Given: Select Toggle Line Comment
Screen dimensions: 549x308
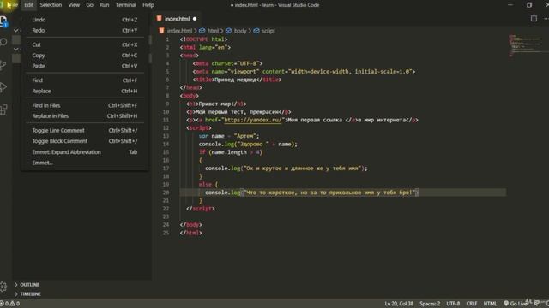Looking at the screenshot, I should coord(85,131).
